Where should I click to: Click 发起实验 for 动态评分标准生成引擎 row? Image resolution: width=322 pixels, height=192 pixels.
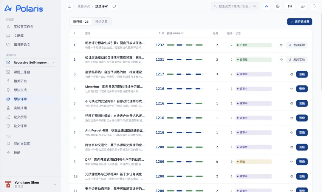(297, 45)
